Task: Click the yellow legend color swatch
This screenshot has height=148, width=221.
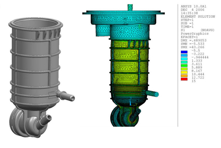Action: [x=184, y=72]
